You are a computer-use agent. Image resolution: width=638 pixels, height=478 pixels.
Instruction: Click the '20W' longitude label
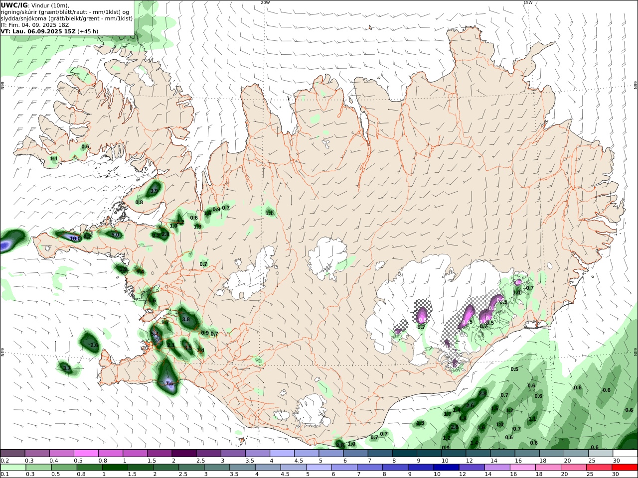[x=265, y=2]
